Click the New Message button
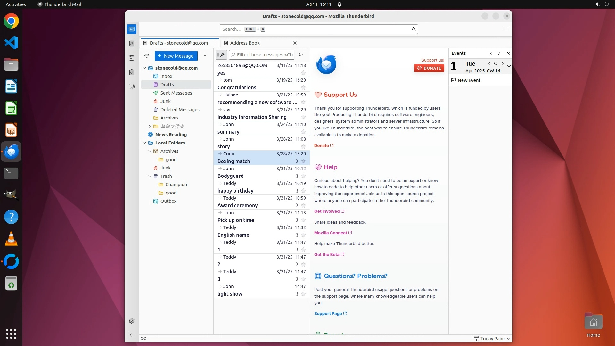 click(x=176, y=56)
